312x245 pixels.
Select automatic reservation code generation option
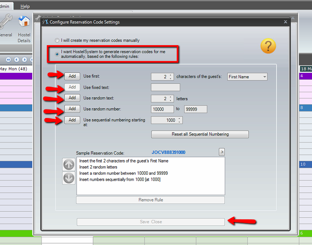(x=57, y=54)
